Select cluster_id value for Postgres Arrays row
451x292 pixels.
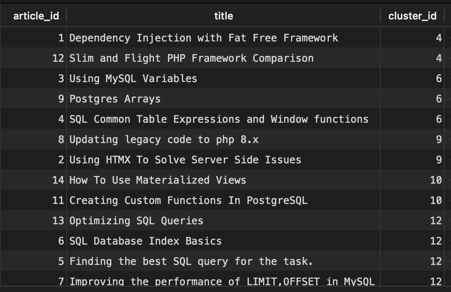[412, 99]
